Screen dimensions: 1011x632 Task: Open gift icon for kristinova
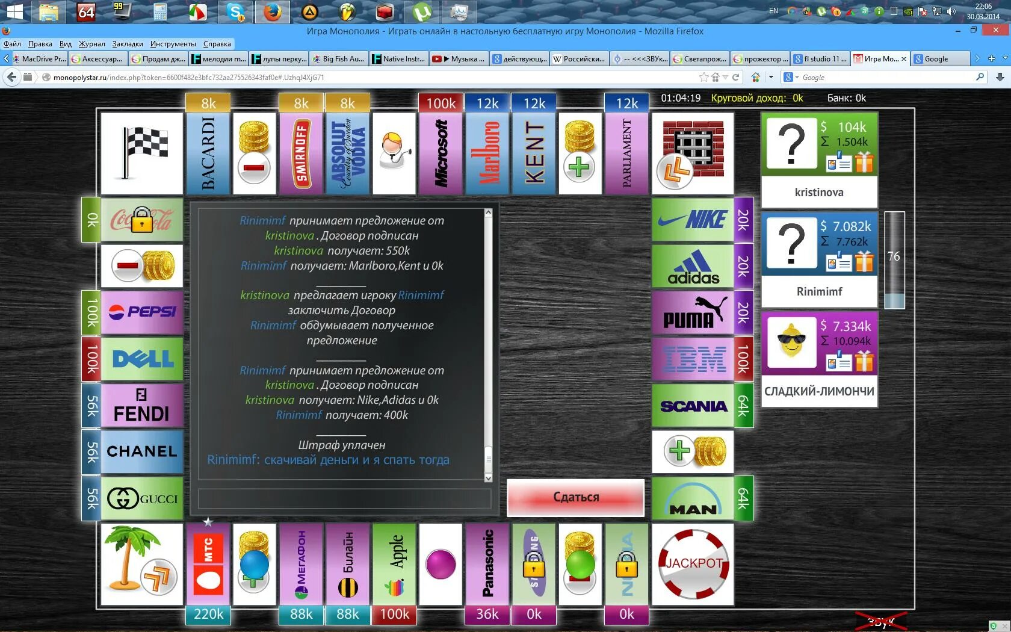click(864, 163)
